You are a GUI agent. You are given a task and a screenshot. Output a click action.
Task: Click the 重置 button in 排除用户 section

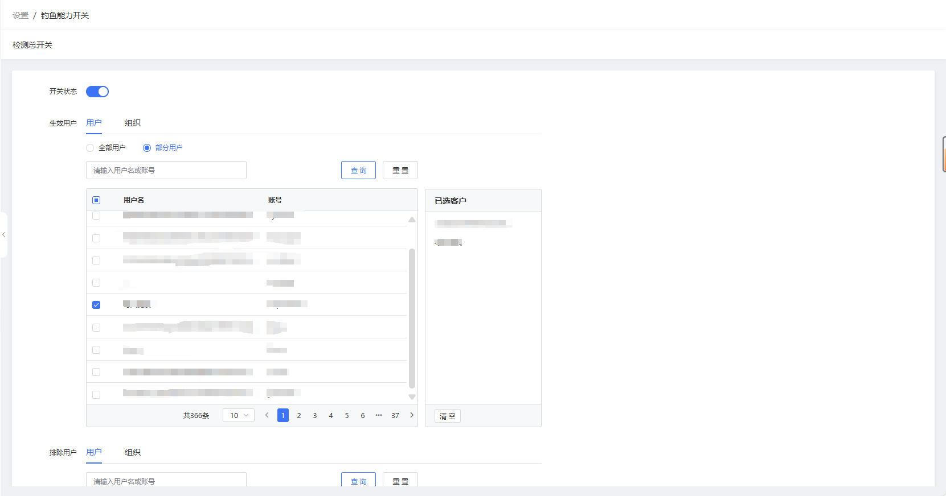click(400, 480)
